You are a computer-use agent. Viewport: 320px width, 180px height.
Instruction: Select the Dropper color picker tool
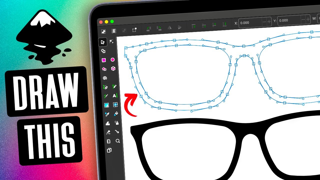point(107,114)
